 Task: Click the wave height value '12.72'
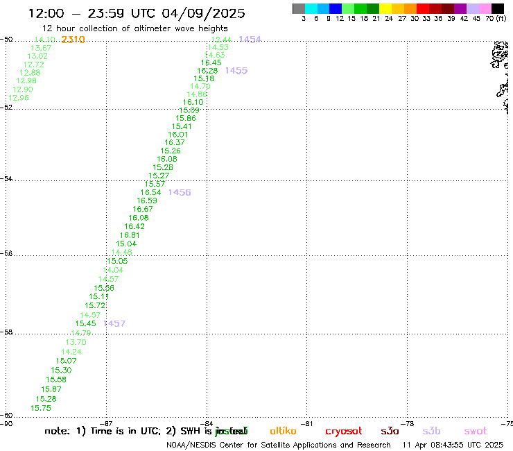click(x=34, y=65)
